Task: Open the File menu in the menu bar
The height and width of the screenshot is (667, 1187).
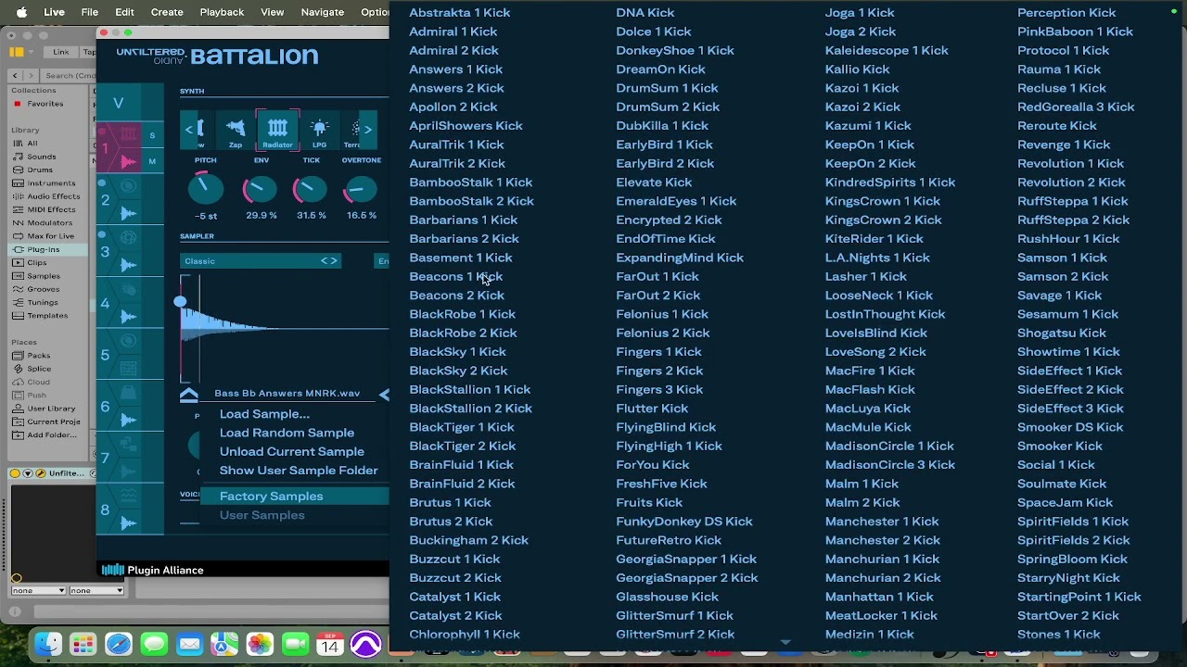Action: (90, 12)
